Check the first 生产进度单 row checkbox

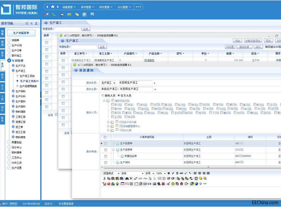(x=106, y=144)
